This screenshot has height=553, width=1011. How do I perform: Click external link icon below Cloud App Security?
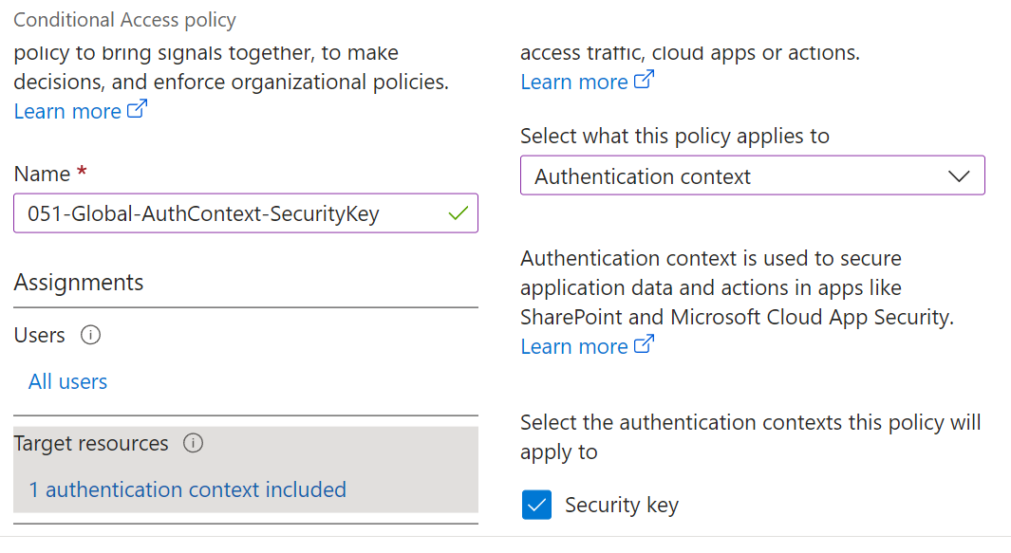point(645,344)
